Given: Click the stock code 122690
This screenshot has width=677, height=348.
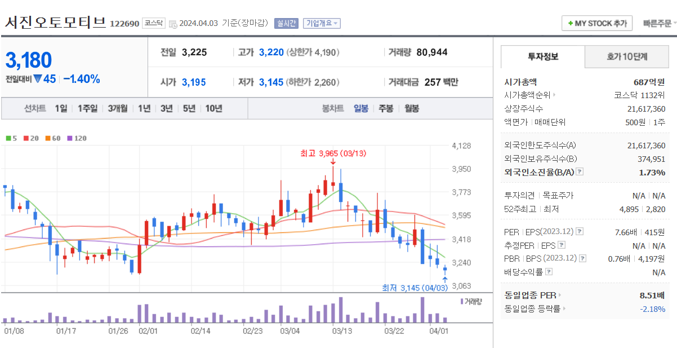Looking at the screenshot, I should click(x=124, y=24).
